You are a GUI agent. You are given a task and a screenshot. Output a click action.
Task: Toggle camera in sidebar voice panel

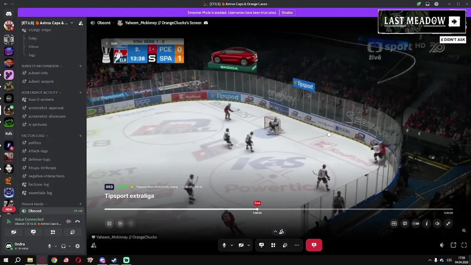pos(14,232)
